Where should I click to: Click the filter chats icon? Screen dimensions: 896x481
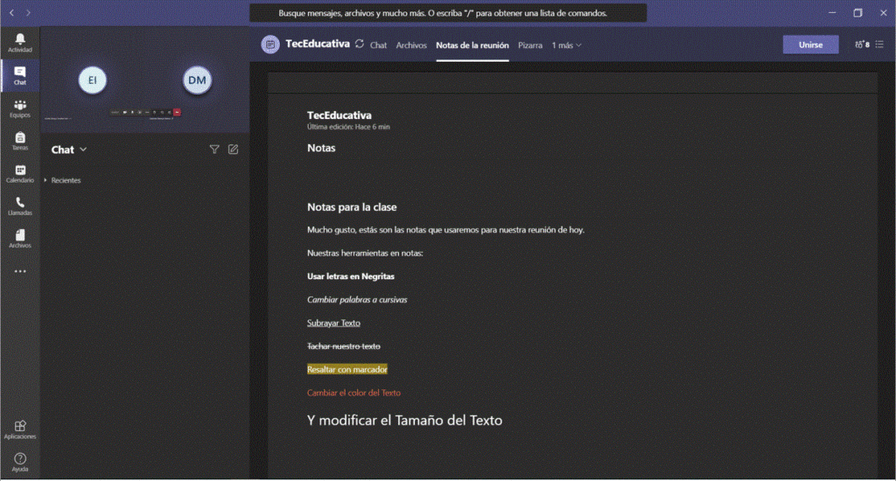214,150
